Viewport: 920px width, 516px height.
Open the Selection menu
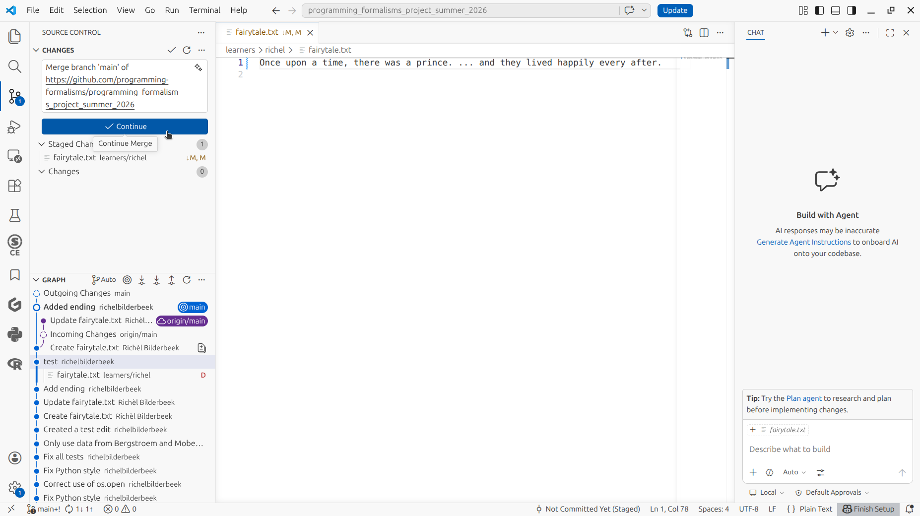[90, 10]
